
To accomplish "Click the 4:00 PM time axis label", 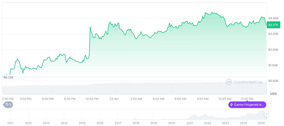I will 26,99.
